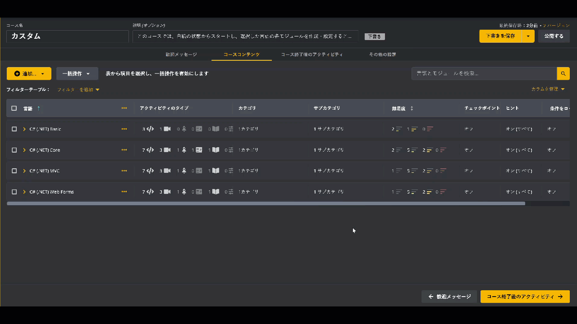Click bell-shaped icon in C# (.NET) Web Forms row
The image size is (577, 324).
[x=184, y=192]
